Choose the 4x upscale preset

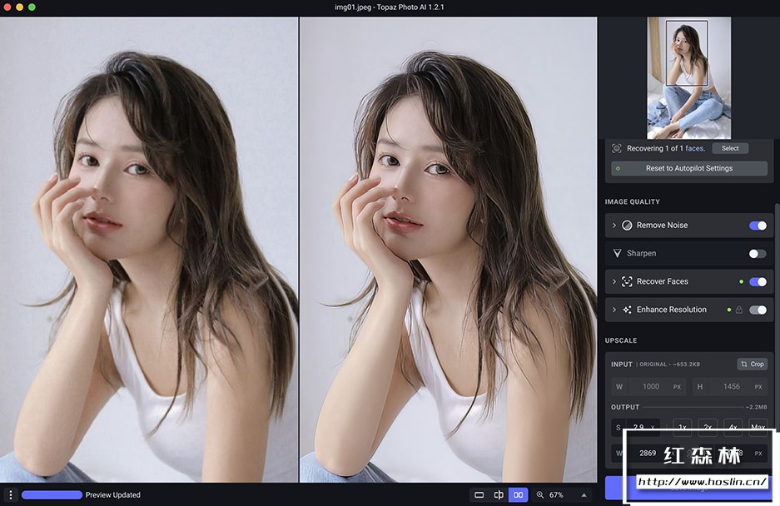pyautogui.click(x=733, y=426)
